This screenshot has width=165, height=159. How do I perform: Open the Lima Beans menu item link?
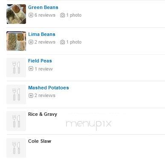coord(42,34)
